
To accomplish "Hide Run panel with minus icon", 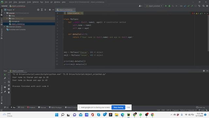I will pyautogui.click(x=207, y=71).
